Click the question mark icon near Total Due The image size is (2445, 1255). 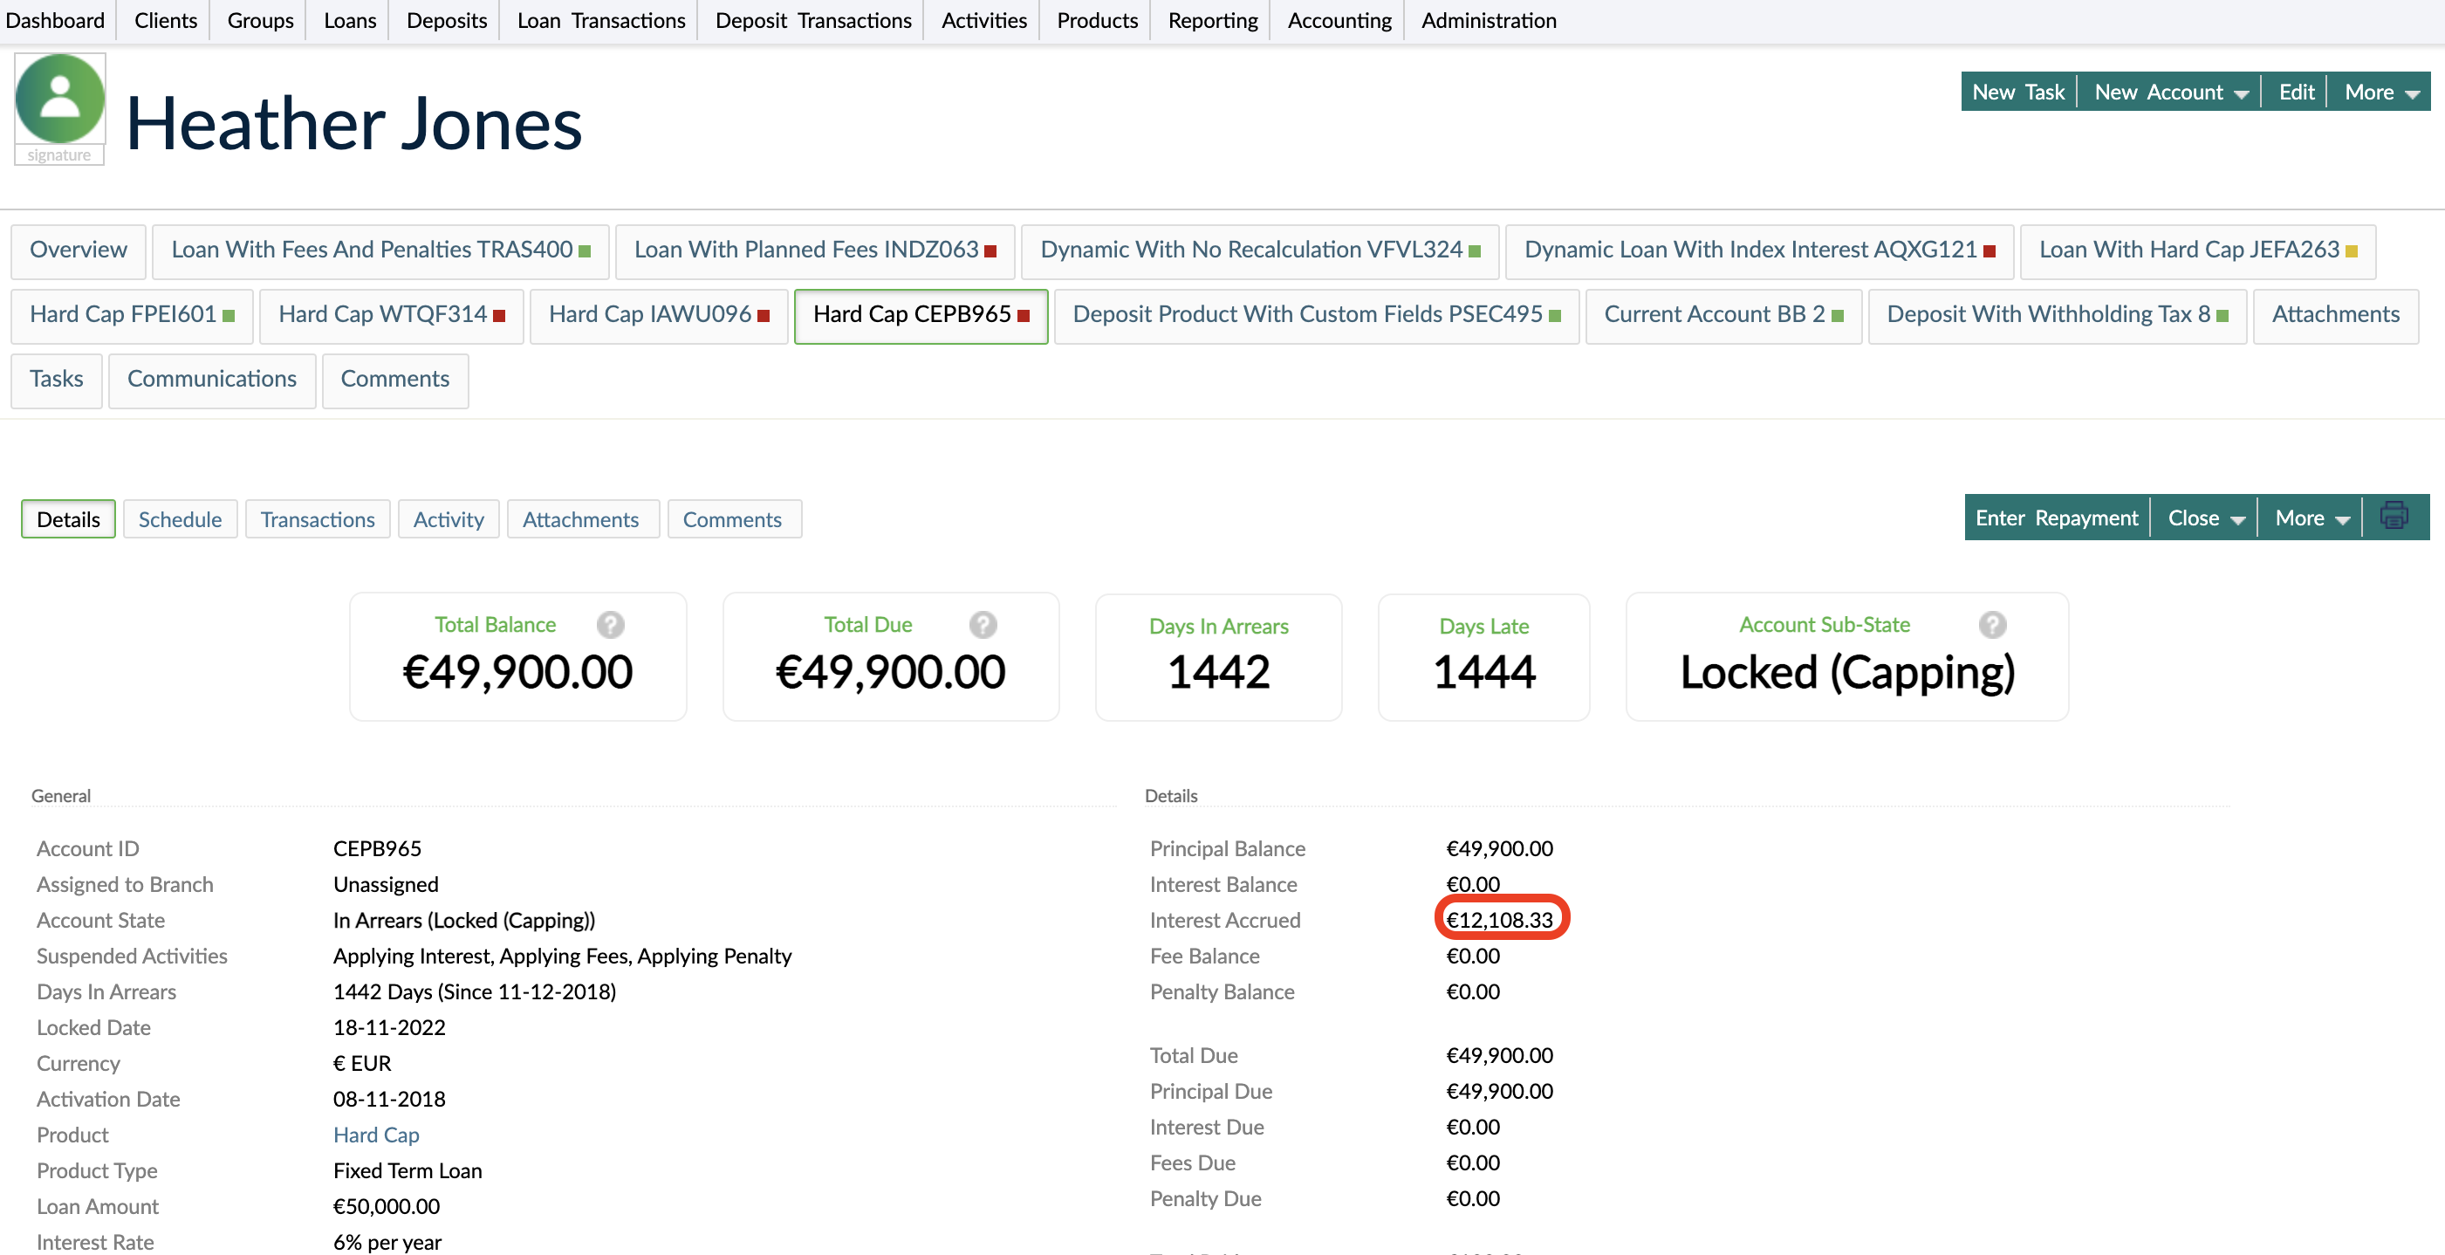click(x=983, y=625)
